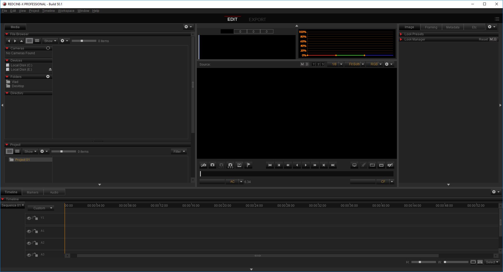
Task: Go back in the File Browser
Action: (9, 41)
